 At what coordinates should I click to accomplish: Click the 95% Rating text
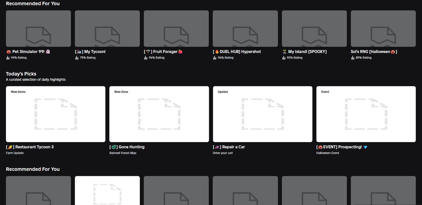294,58
